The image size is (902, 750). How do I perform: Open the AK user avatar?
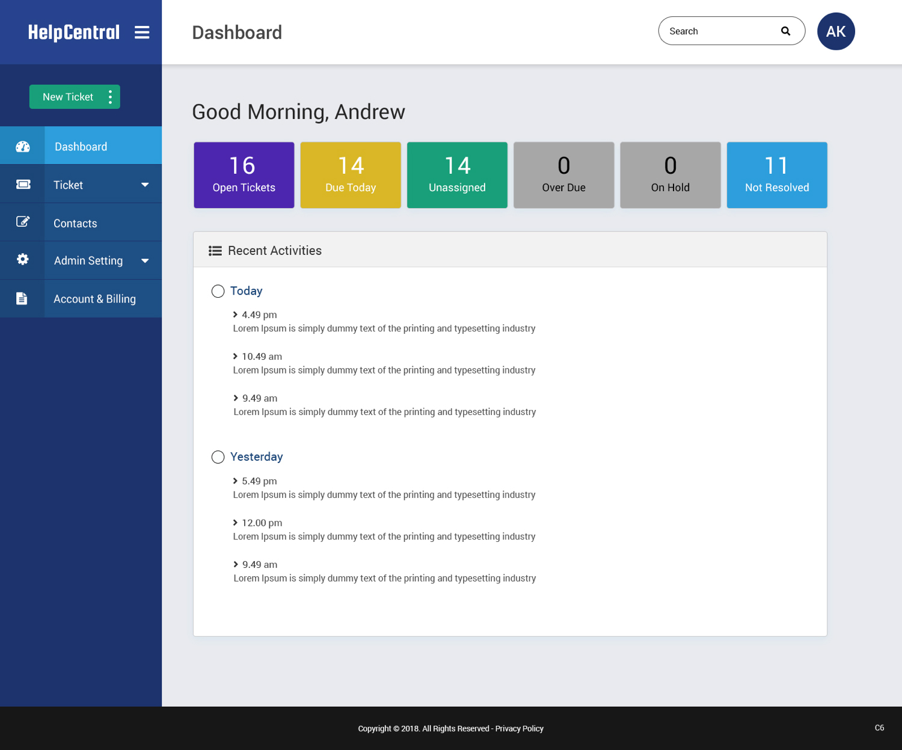835,31
